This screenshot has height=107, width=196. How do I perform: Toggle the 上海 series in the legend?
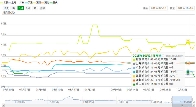pos(12,2)
